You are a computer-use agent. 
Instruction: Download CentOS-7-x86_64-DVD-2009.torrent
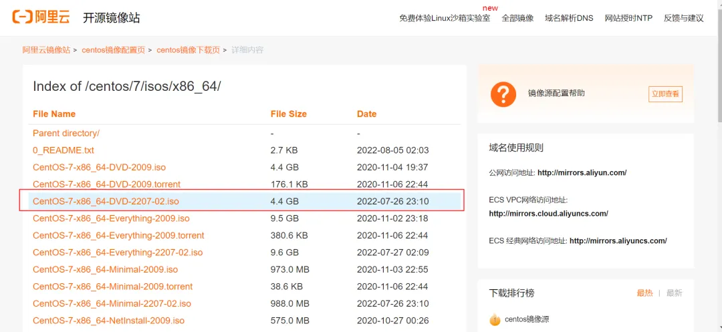tap(106, 184)
